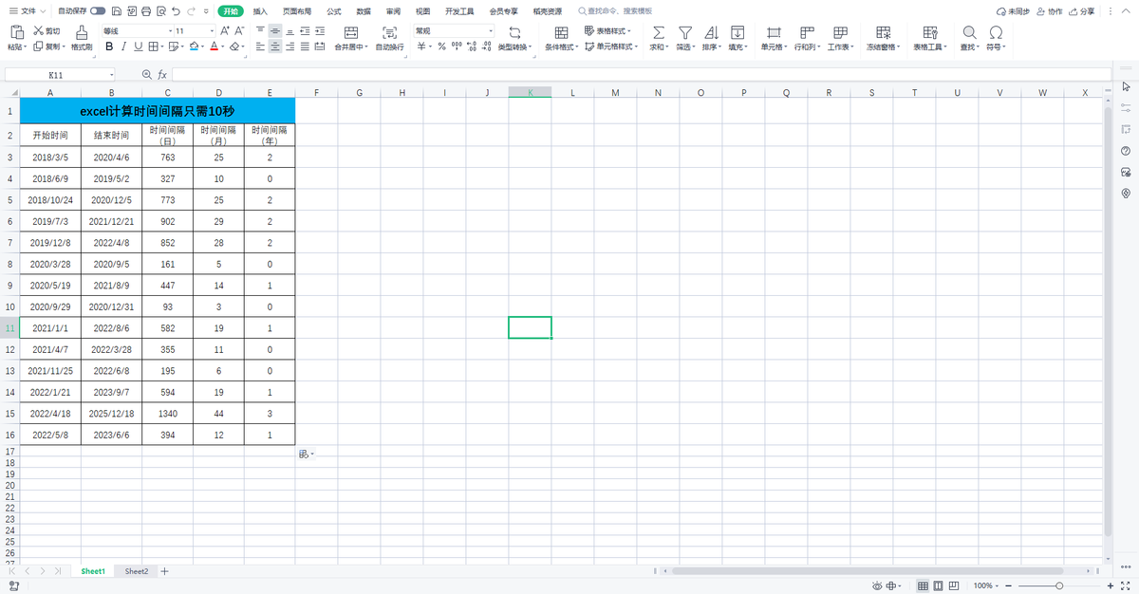Apply the red font color
The height and width of the screenshot is (594, 1139).
pyautogui.click(x=213, y=46)
